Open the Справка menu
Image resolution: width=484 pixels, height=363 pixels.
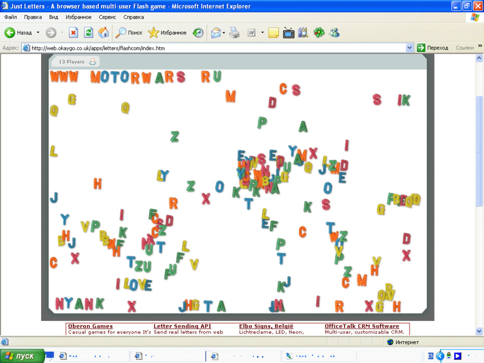pos(133,17)
